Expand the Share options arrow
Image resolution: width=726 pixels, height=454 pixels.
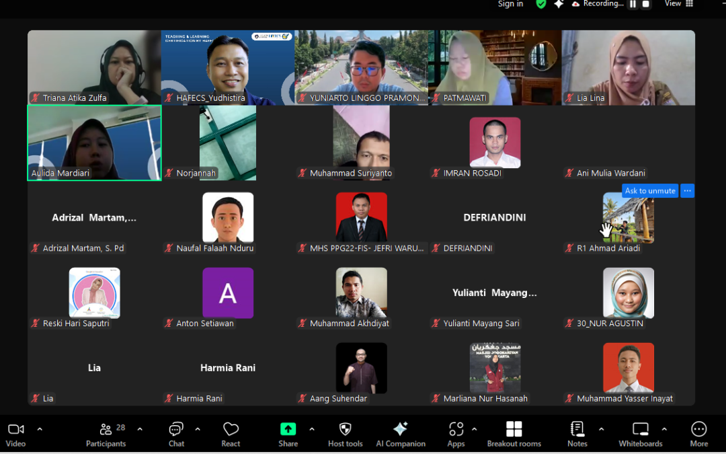click(x=312, y=429)
